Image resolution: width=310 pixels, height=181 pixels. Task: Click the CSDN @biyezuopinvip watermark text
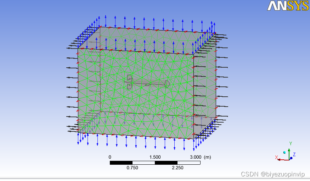pos(272,175)
